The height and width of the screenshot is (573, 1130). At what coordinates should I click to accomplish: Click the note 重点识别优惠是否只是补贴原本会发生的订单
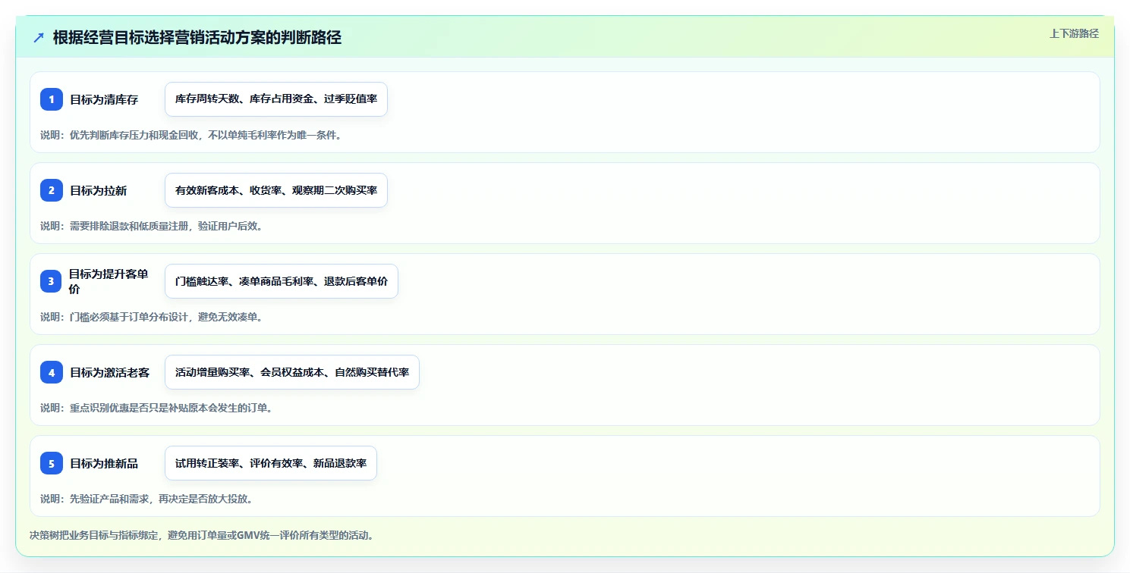(156, 408)
